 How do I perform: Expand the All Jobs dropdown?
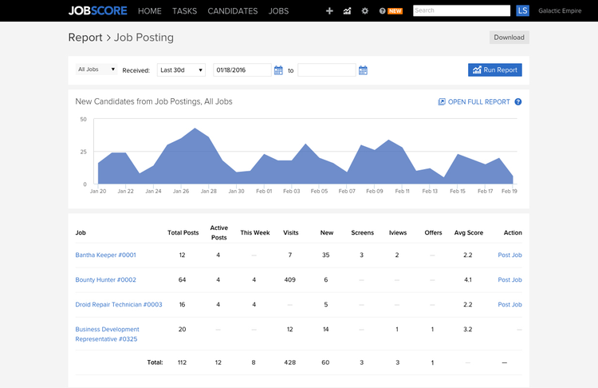pyautogui.click(x=96, y=69)
